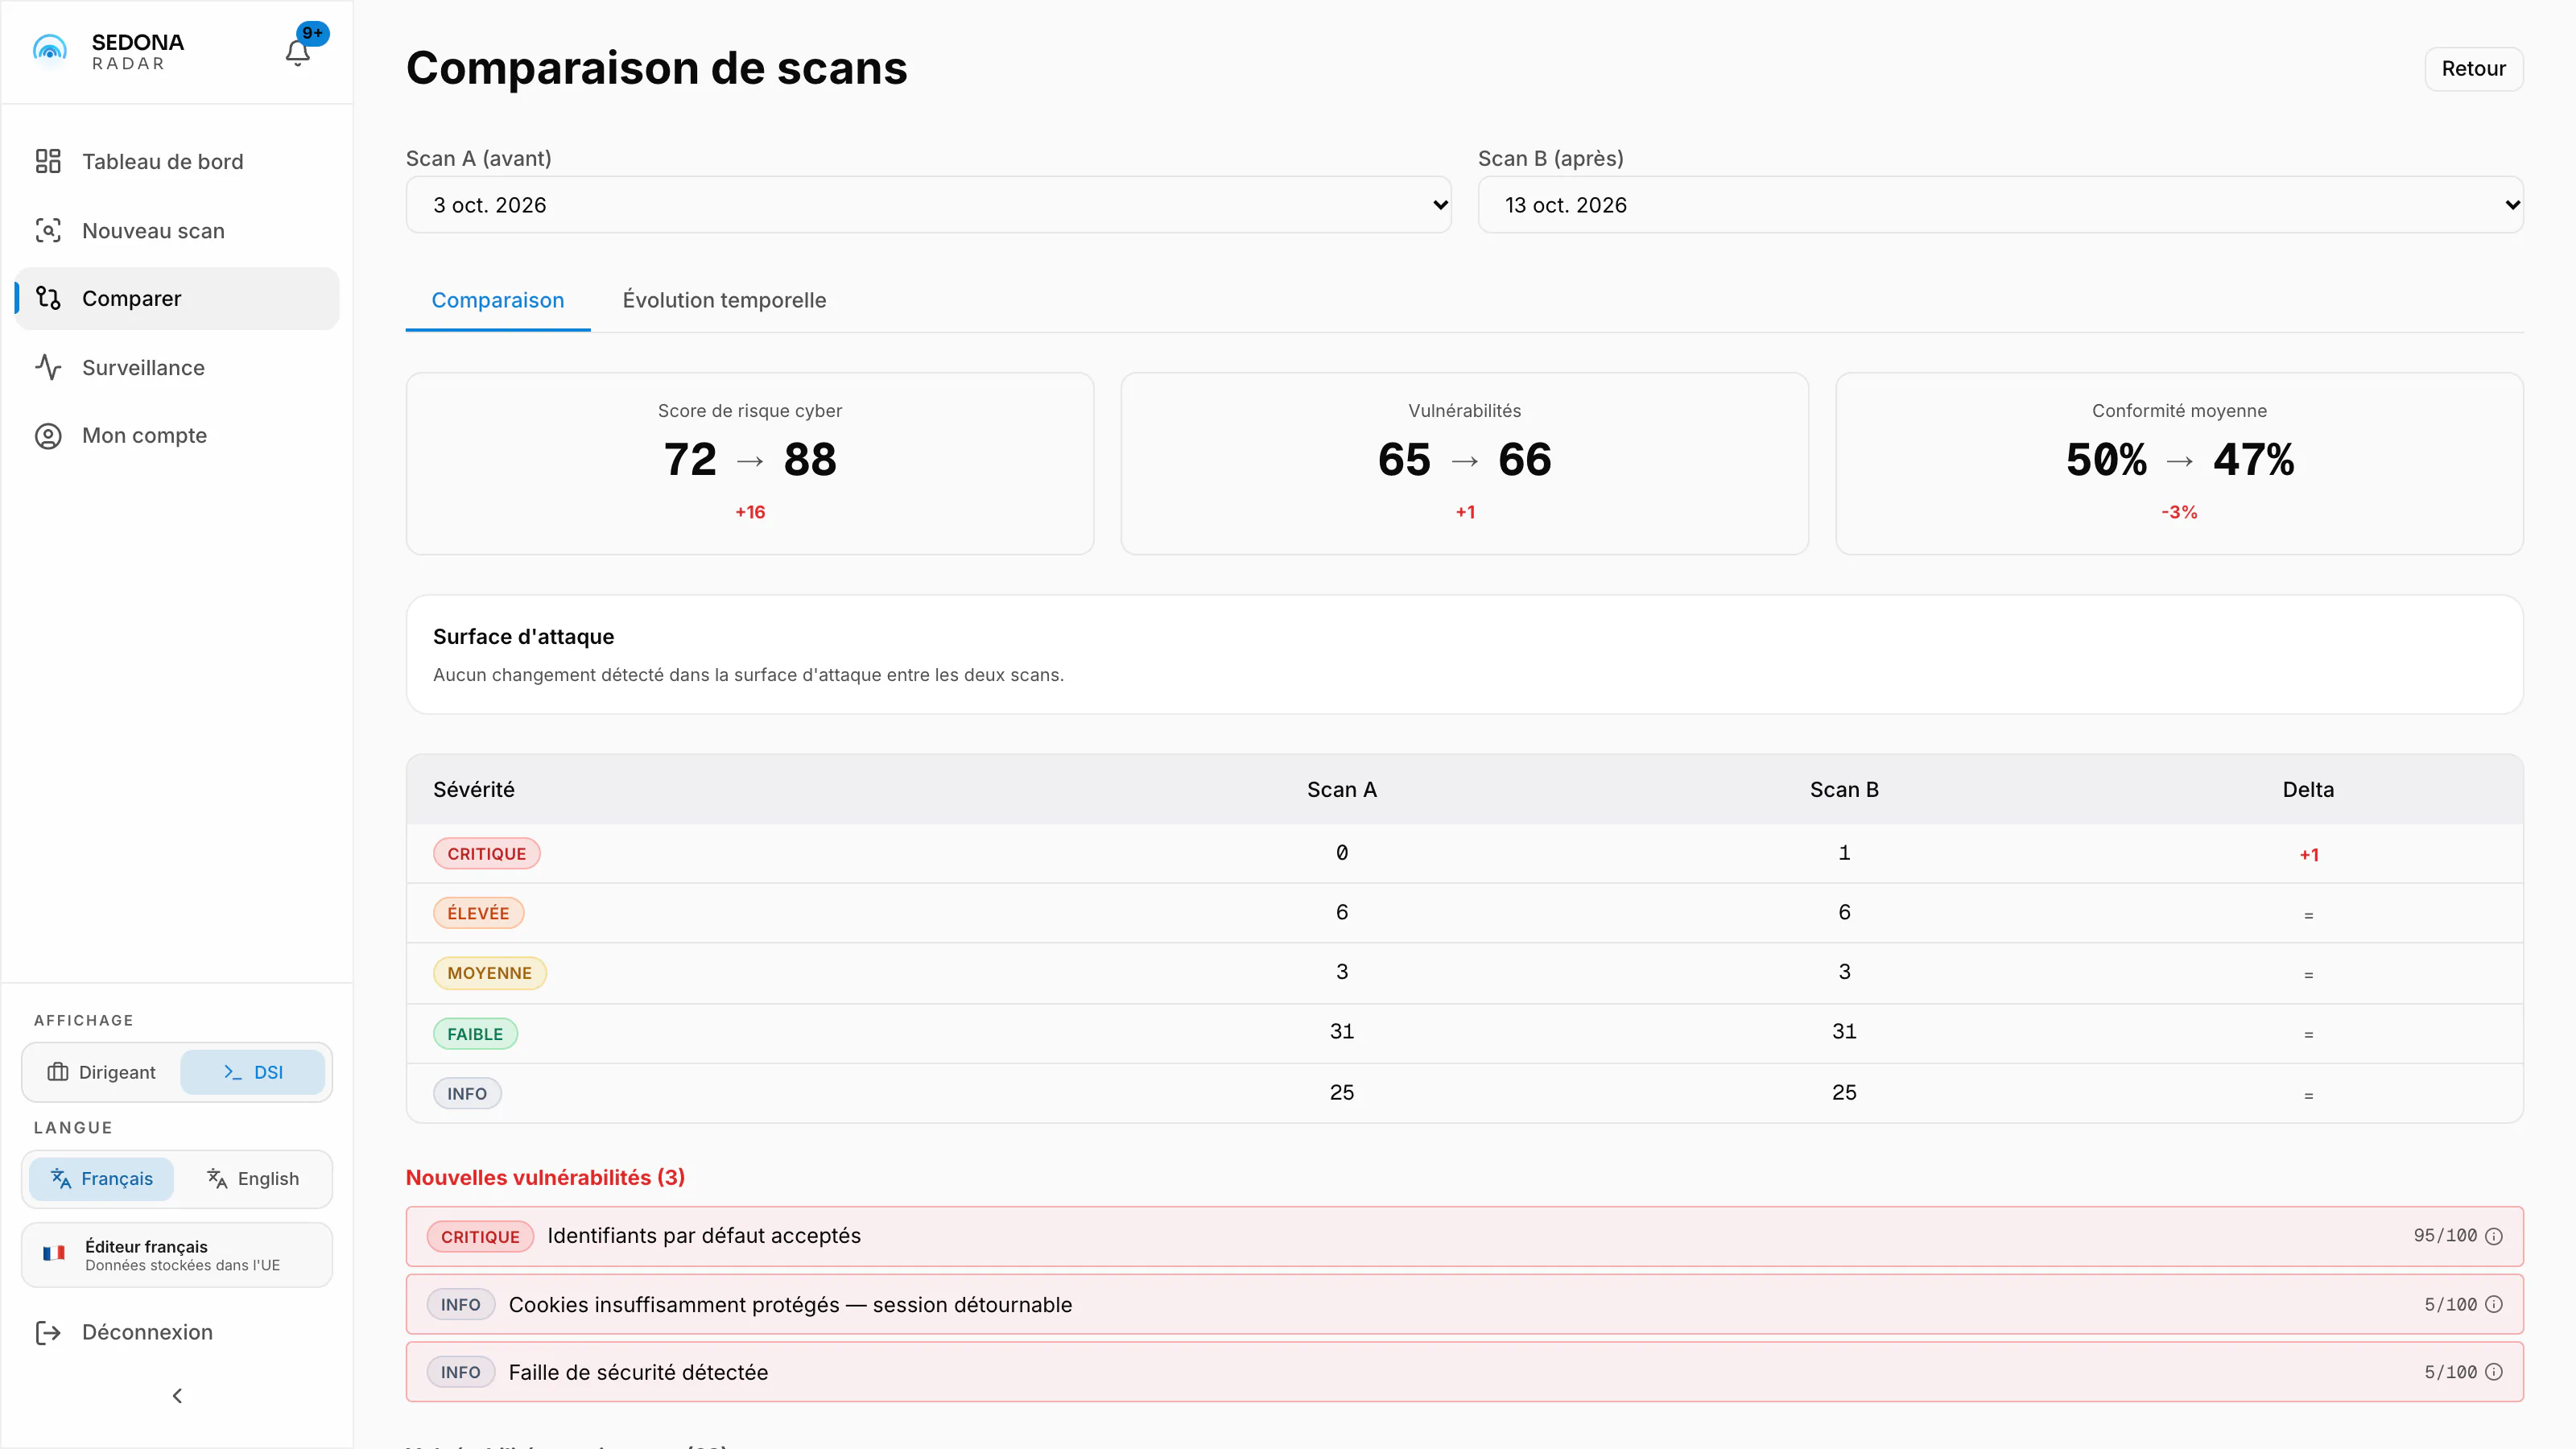Open Surveillance section

click(x=177, y=367)
